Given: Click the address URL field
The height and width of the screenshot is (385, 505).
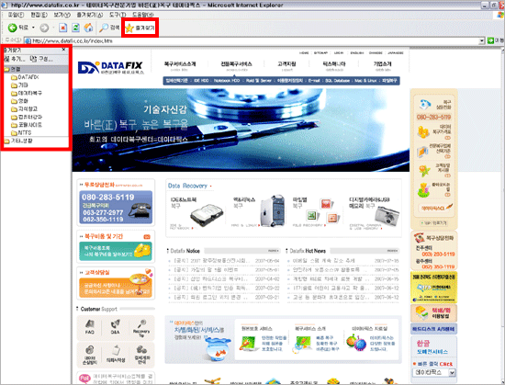Looking at the screenshot, I should click(x=252, y=41).
